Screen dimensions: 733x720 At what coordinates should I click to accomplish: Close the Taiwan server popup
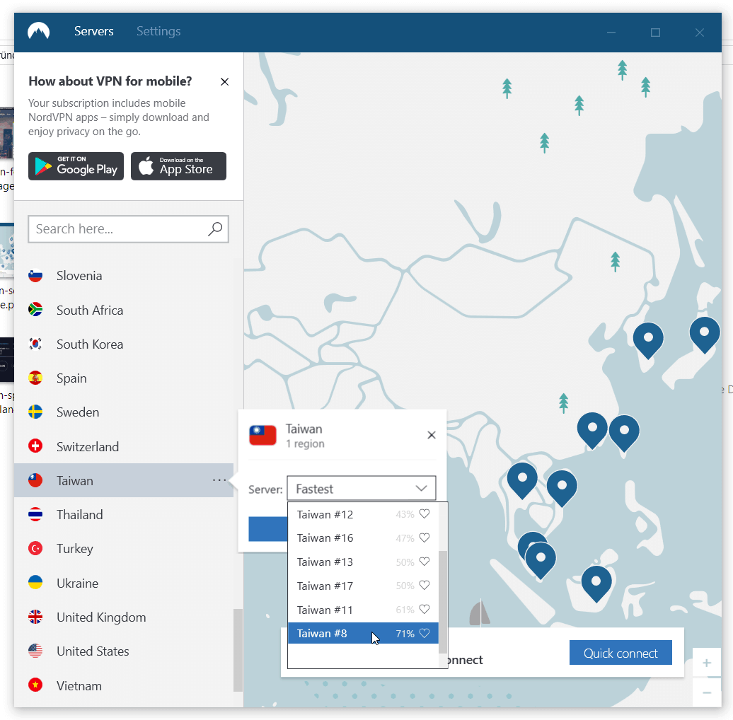432,435
